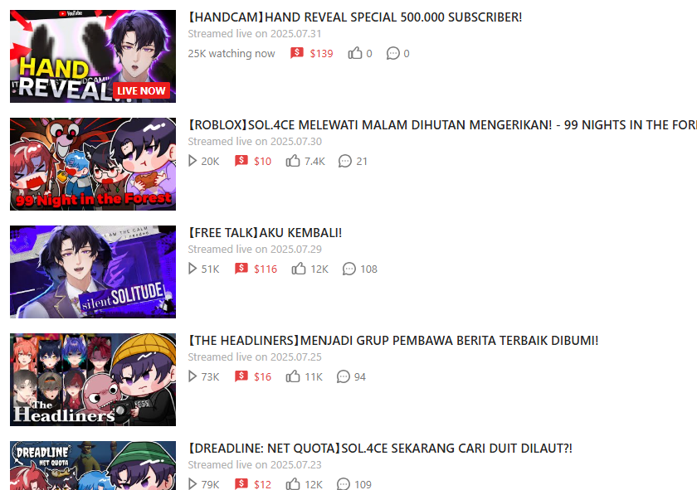The image size is (697, 490).
Task: Click the play views icon beside 20K
Action: [193, 161]
